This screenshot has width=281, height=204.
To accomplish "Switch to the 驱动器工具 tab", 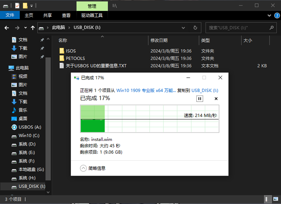I will pyautogui.click(x=92, y=15).
